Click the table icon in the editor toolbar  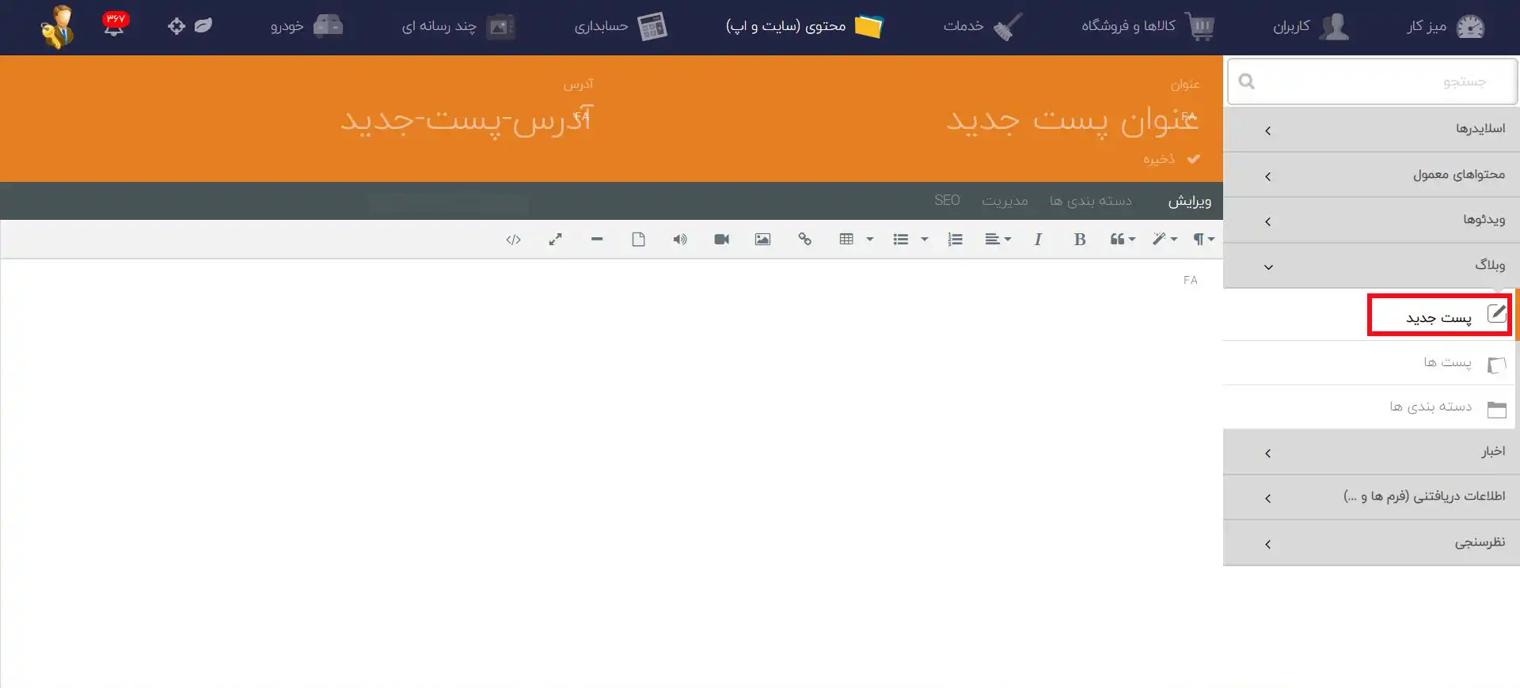tap(846, 240)
